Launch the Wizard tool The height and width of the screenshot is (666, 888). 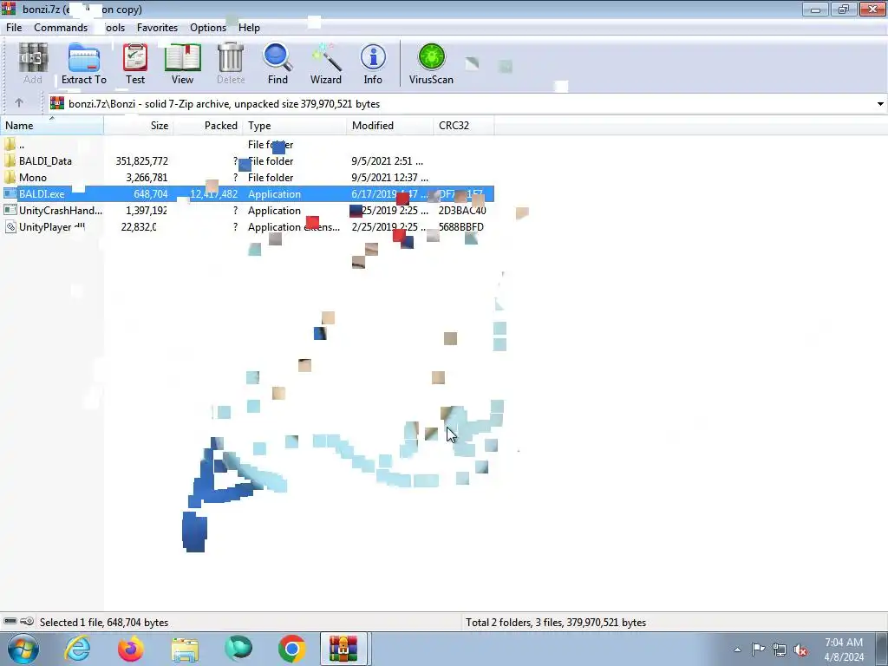click(x=326, y=63)
